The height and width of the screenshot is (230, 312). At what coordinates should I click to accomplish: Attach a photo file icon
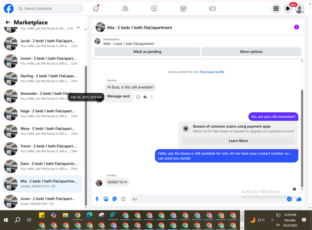(x=106, y=199)
